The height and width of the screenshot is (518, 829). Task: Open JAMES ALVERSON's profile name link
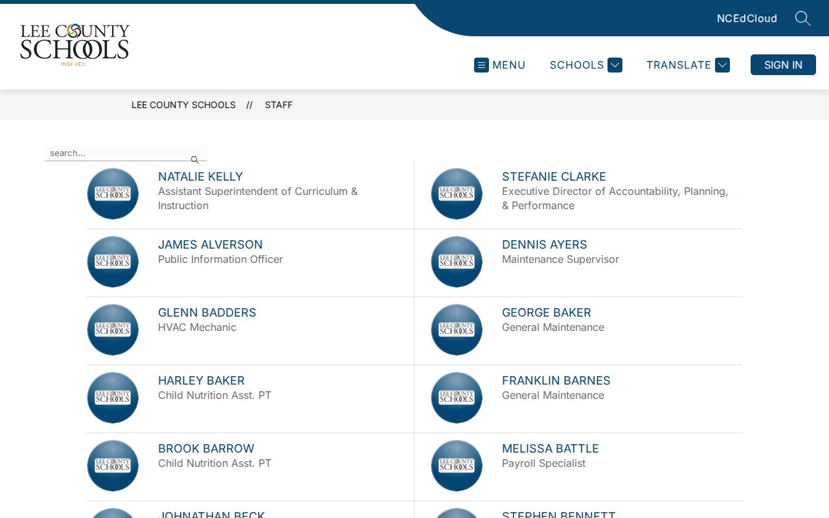(210, 245)
